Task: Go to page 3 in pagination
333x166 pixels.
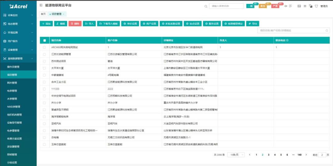Action: click(x=269, y=155)
